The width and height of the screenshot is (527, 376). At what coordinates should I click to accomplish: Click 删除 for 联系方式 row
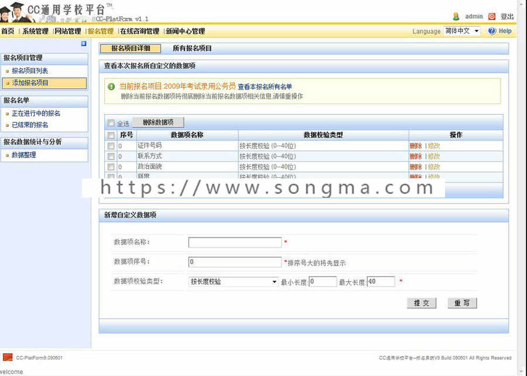click(416, 157)
